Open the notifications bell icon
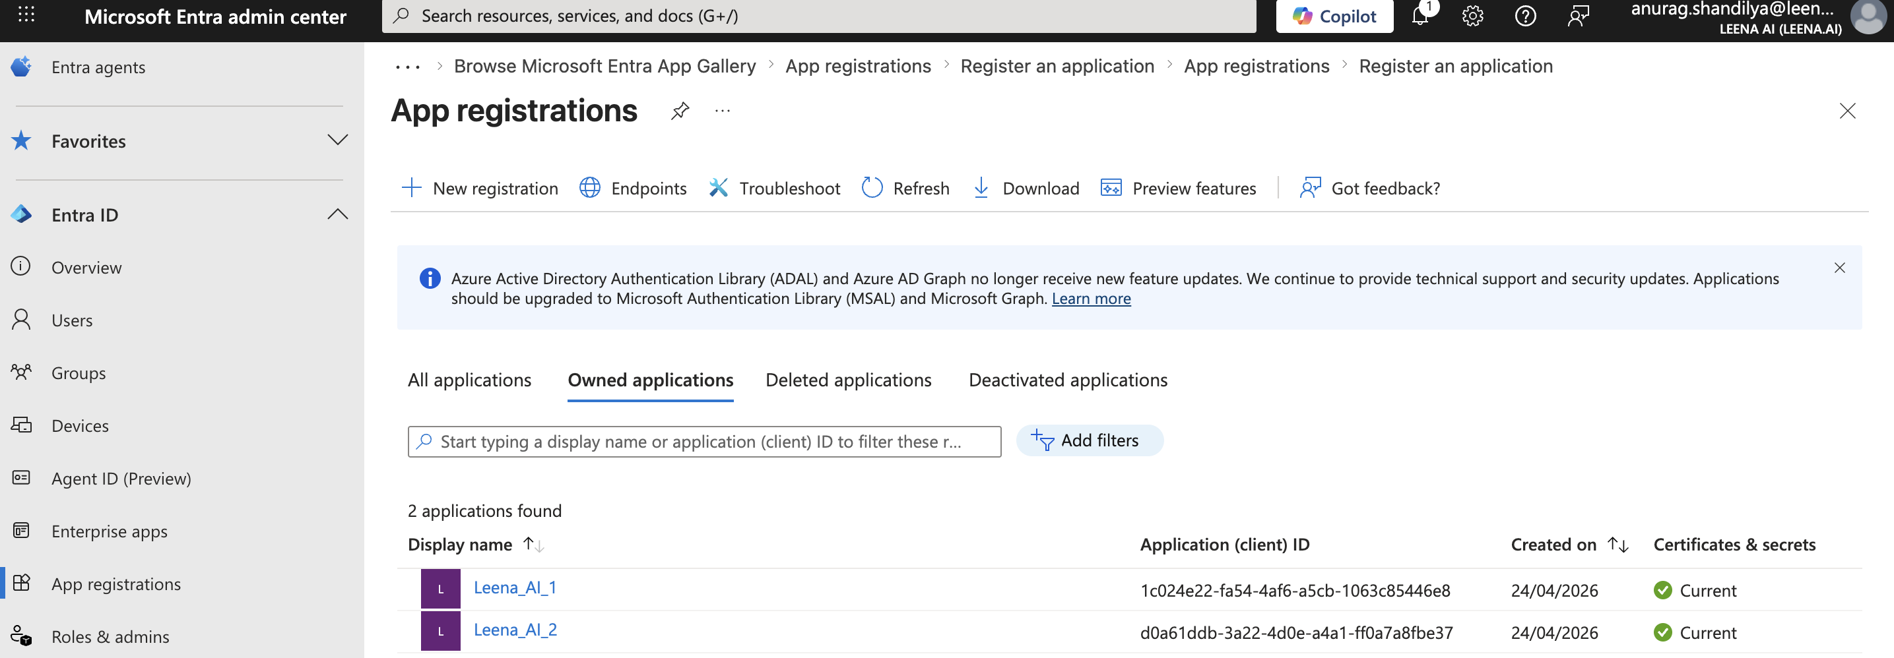 click(1420, 15)
